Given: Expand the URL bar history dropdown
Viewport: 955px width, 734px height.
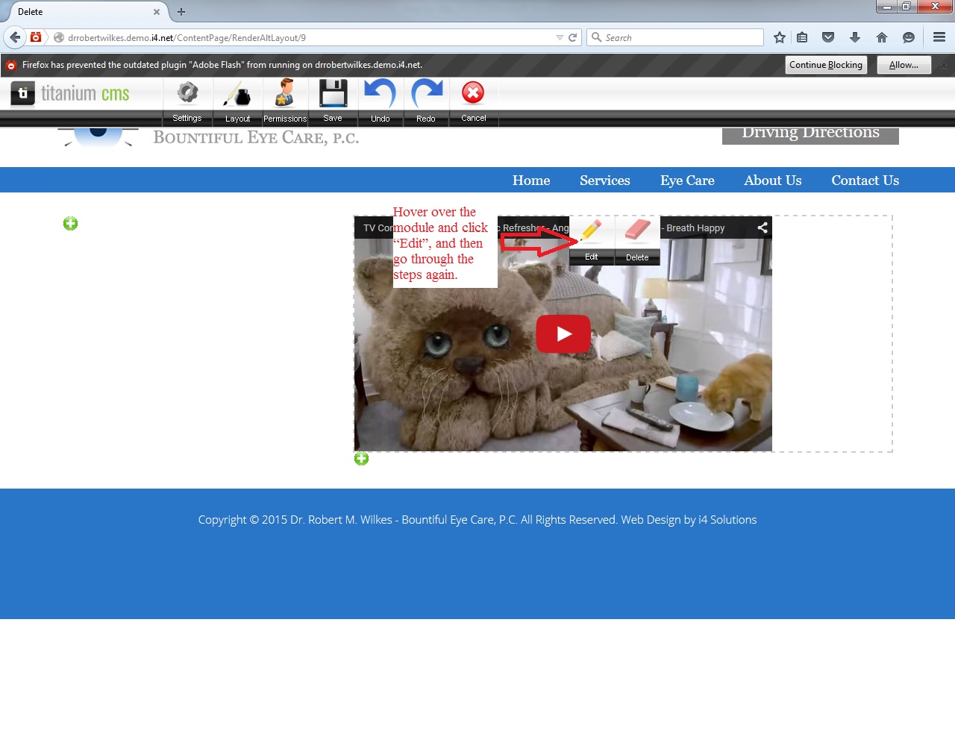Looking at the screenshot, I should click(560, 37).
